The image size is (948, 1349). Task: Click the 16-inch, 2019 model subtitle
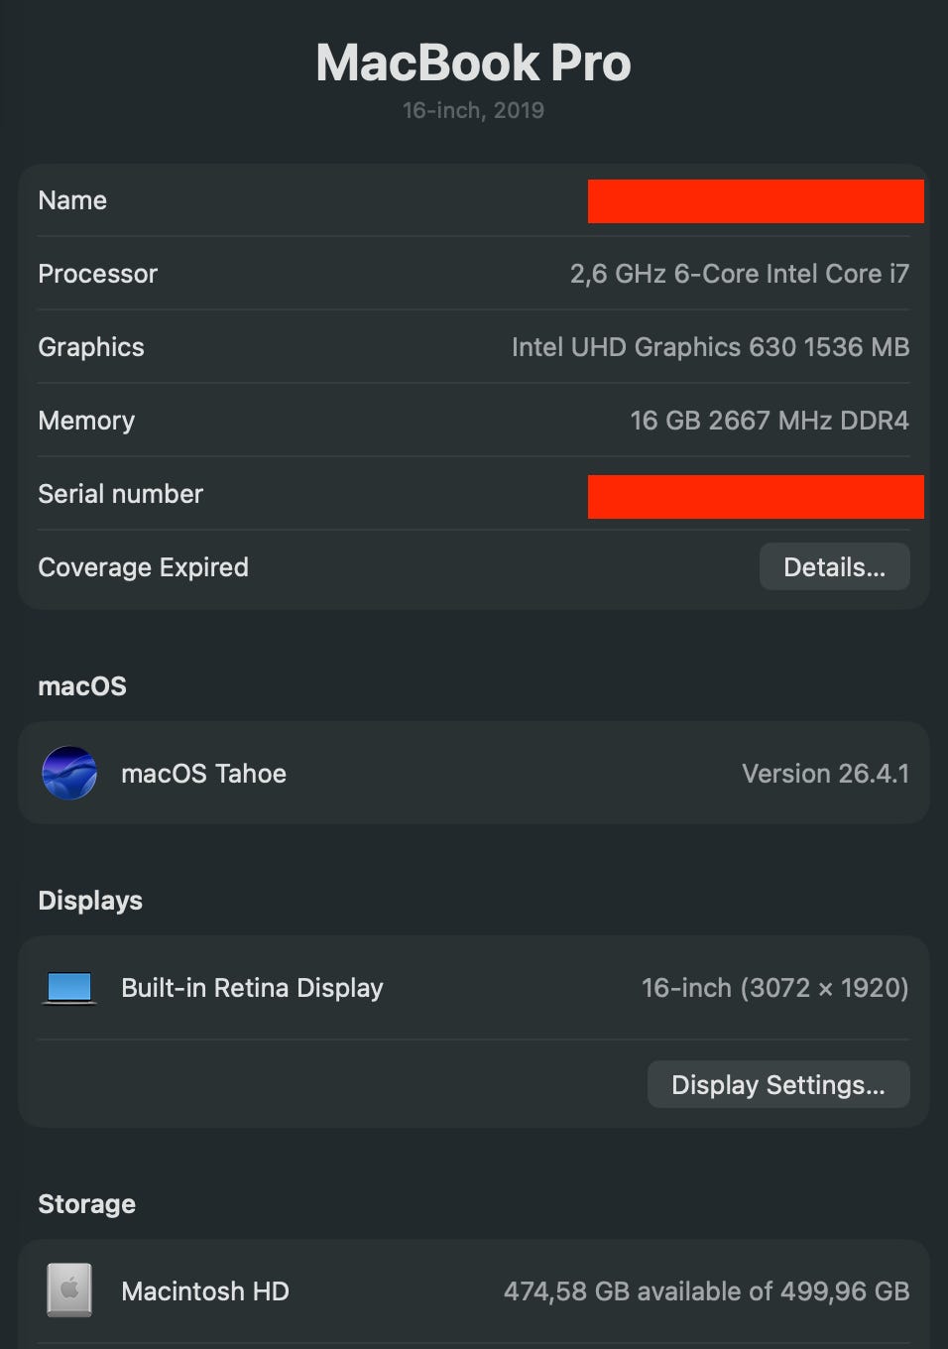[473, 110]
